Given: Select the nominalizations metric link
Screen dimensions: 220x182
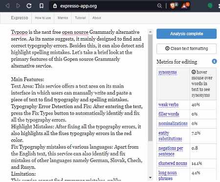Looking at the screenshot, I should 173,123.
